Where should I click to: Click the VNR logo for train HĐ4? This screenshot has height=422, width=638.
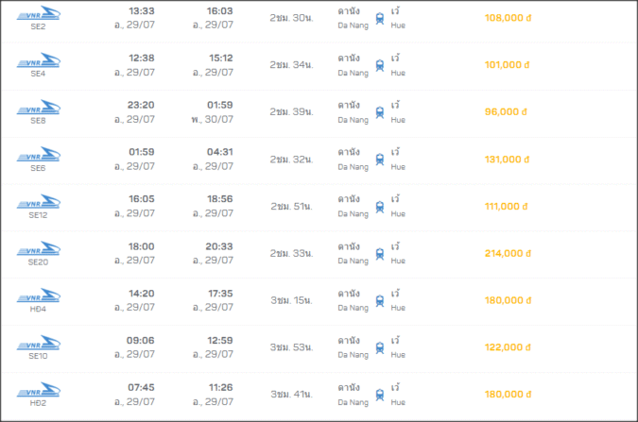pos(37,295)
